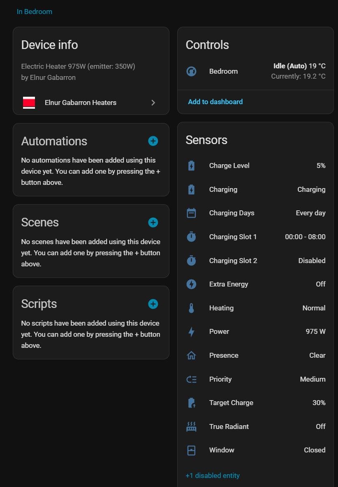This screenshot has width=338, height=487.
Task: Click the Window sensor icon
Action: tap(191, 450)
